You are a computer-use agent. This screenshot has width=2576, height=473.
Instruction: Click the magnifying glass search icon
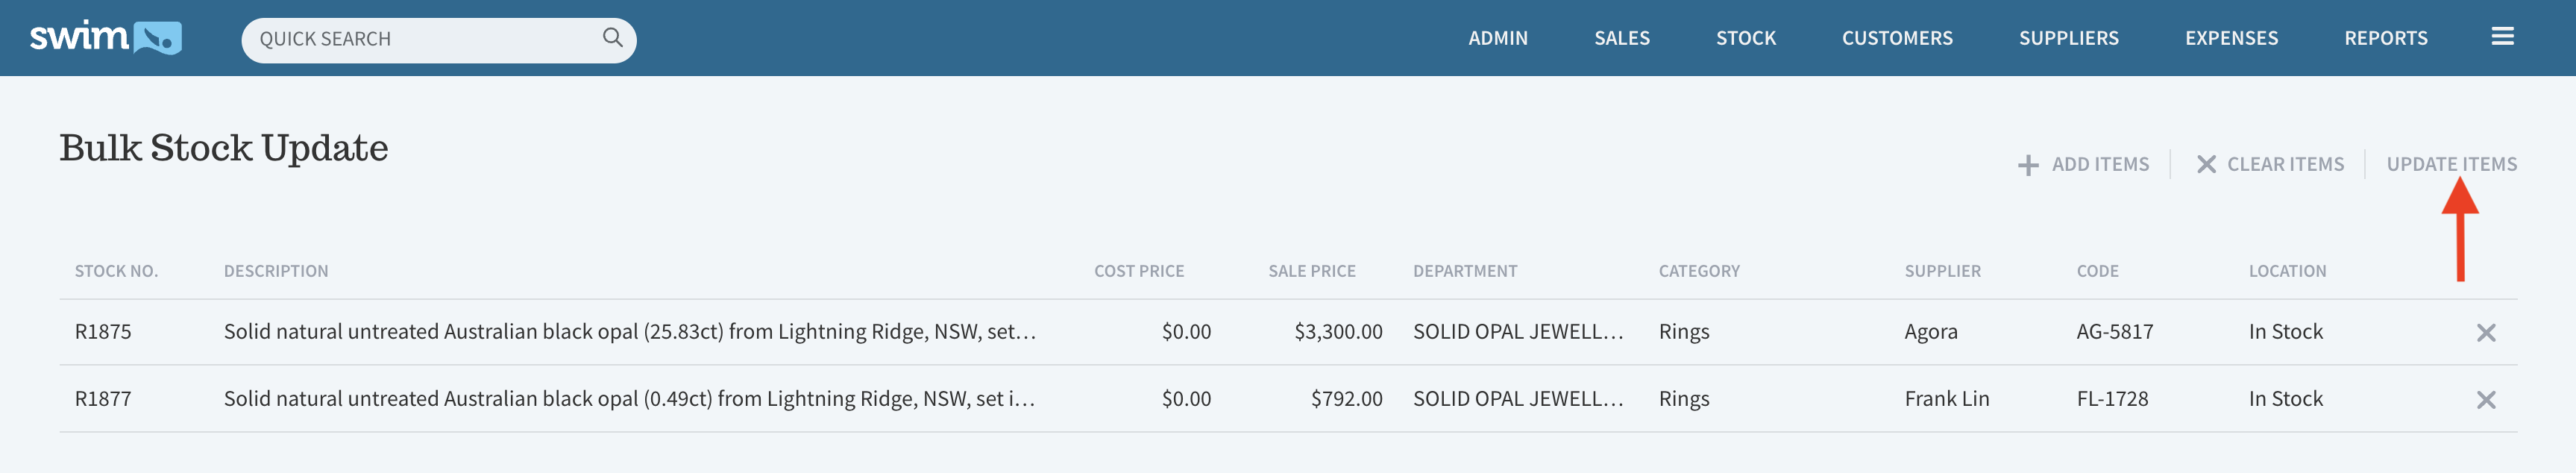[x=613, y=38]
